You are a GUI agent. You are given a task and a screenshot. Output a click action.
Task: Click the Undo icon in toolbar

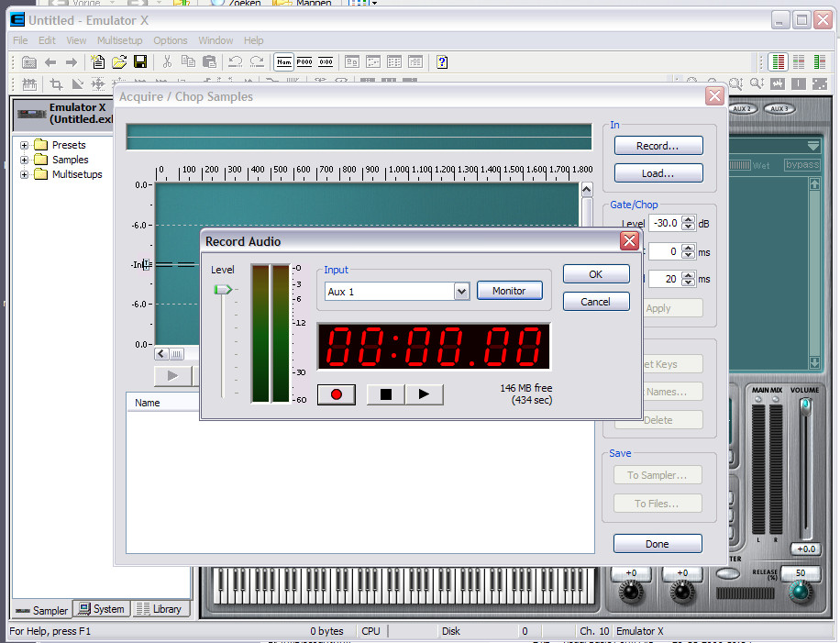(235, 62)
